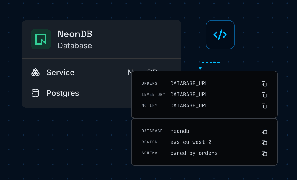Click the Postgres database cylinder icon
This screenshot has height=180, width=297.
pyautogui.click(x=35, y=93)
